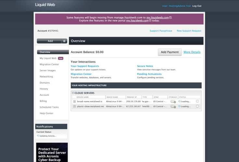Open the More Details link
239x162 pixels.
coord(192,52)
